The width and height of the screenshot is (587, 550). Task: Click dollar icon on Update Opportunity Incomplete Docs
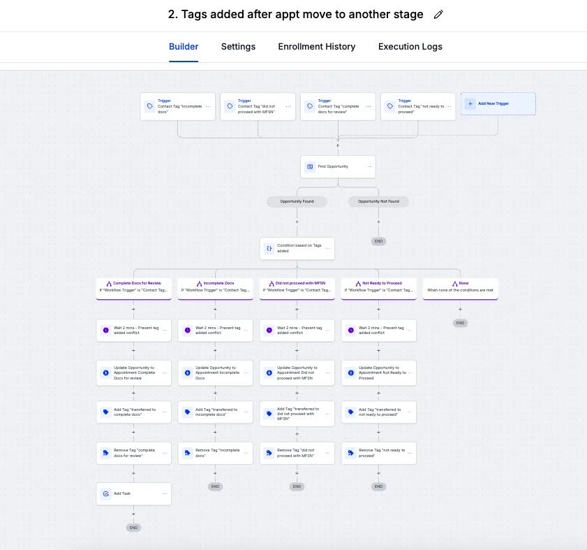187,373
